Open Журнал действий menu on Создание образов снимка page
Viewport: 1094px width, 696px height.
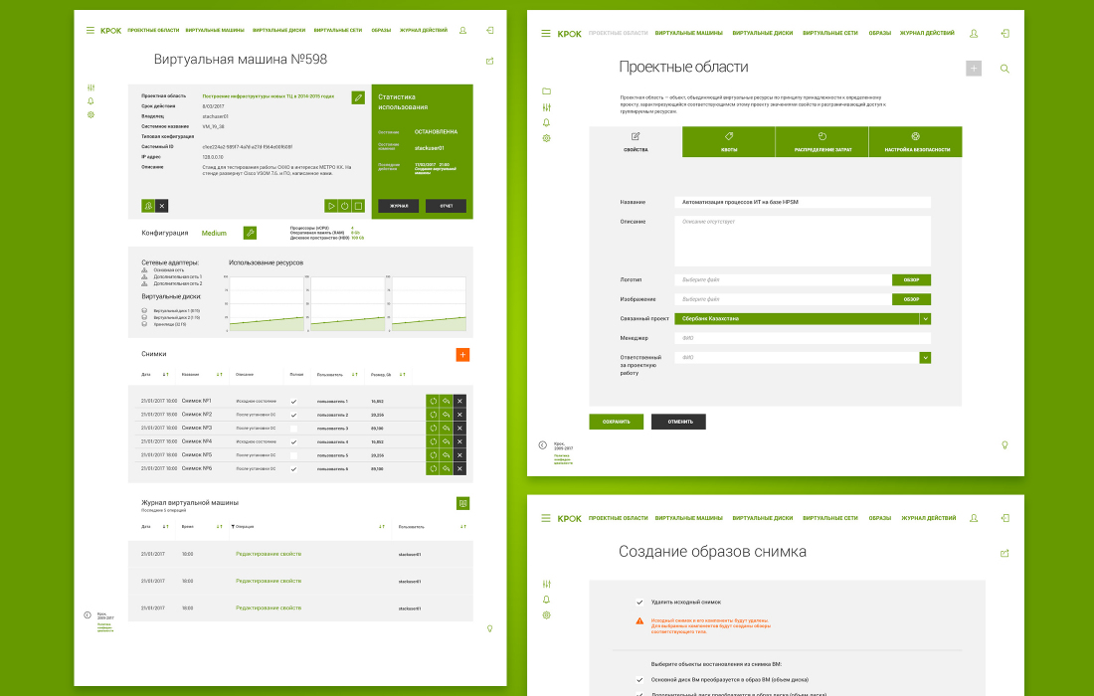click(x=928, y=518)
